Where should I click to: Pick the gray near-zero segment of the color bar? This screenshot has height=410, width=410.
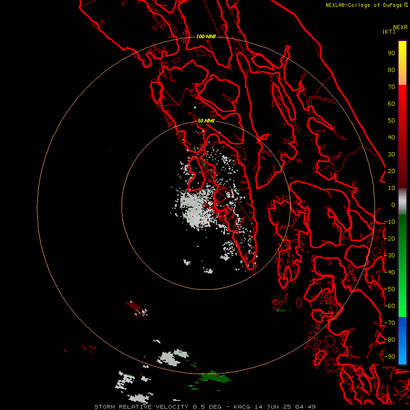(x=402, y=201)
